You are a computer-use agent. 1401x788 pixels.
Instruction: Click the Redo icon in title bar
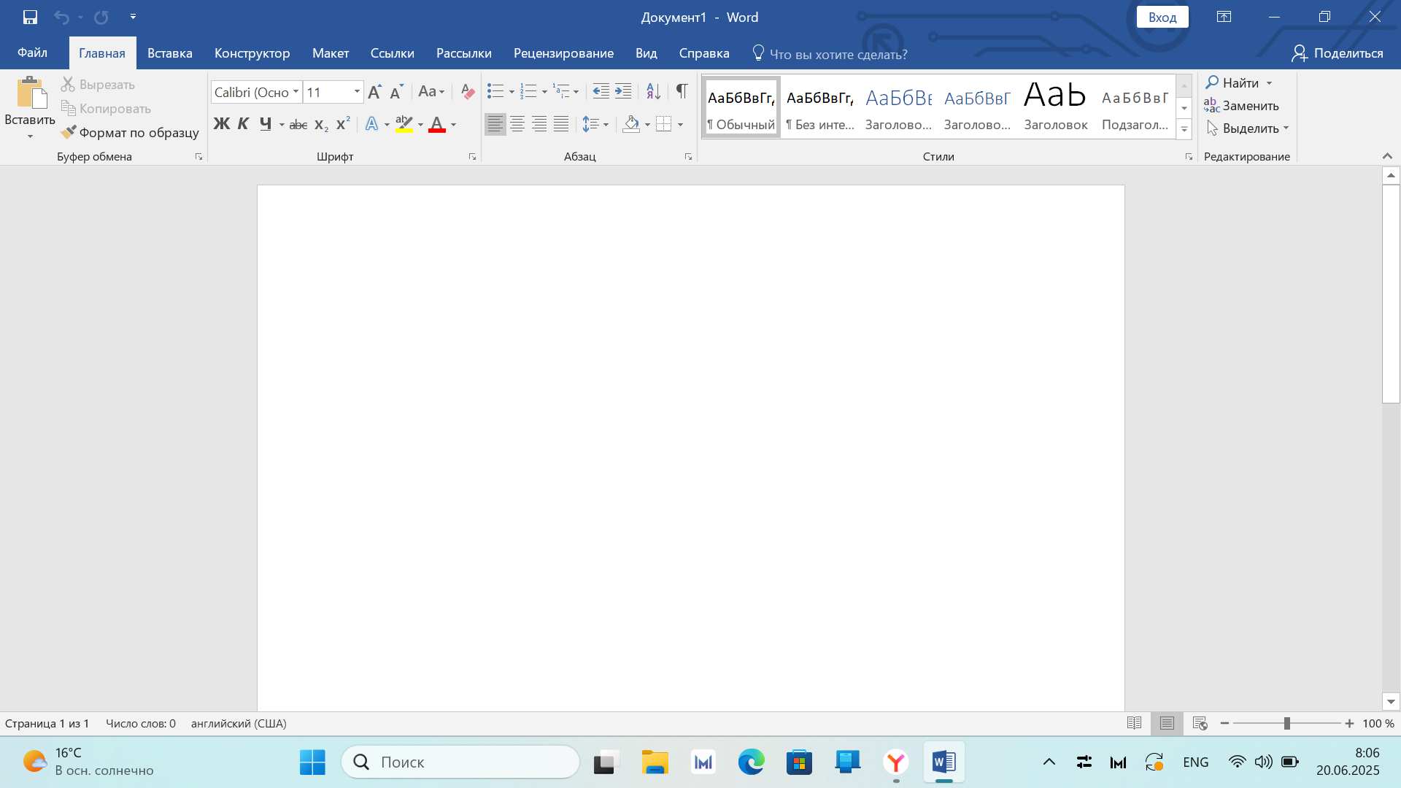click(101, 17)
